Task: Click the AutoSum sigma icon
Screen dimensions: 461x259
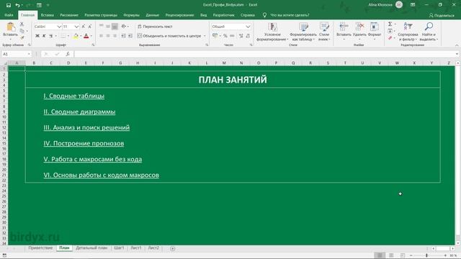Action: pos(390,24)
